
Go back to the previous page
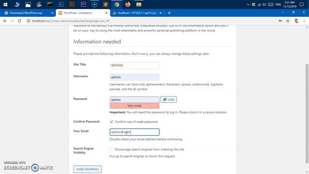point(5,21)
